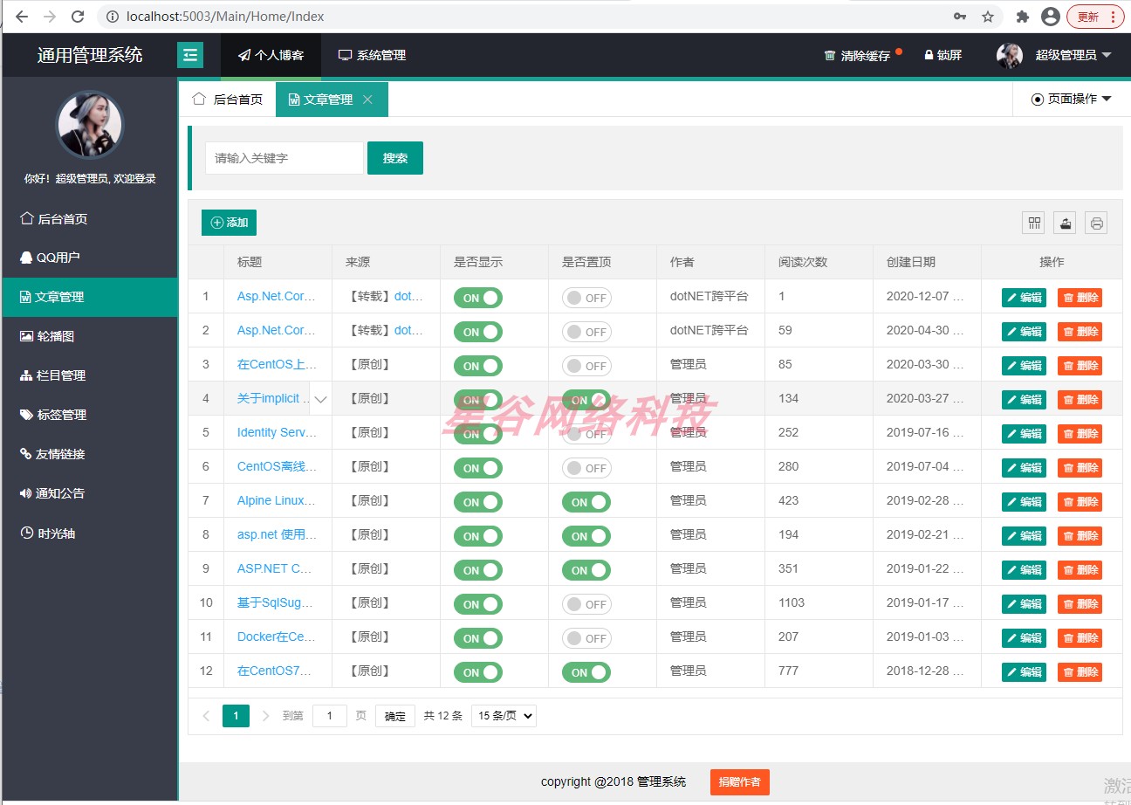Click the print table icon
Viewport: 1131px width, 805px height.
tap(1096, 223)
